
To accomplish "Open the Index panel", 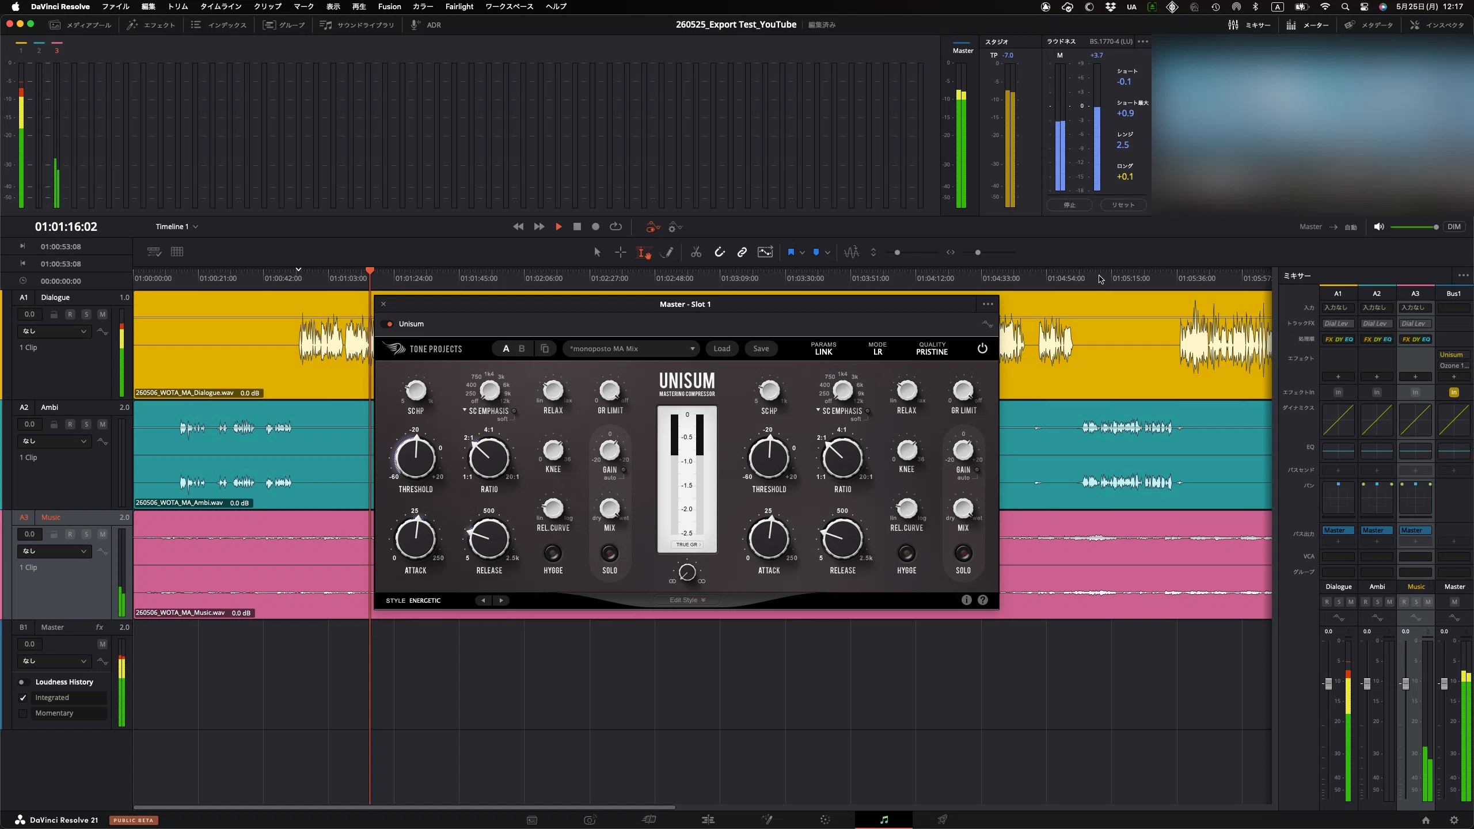I will (219, 25).
